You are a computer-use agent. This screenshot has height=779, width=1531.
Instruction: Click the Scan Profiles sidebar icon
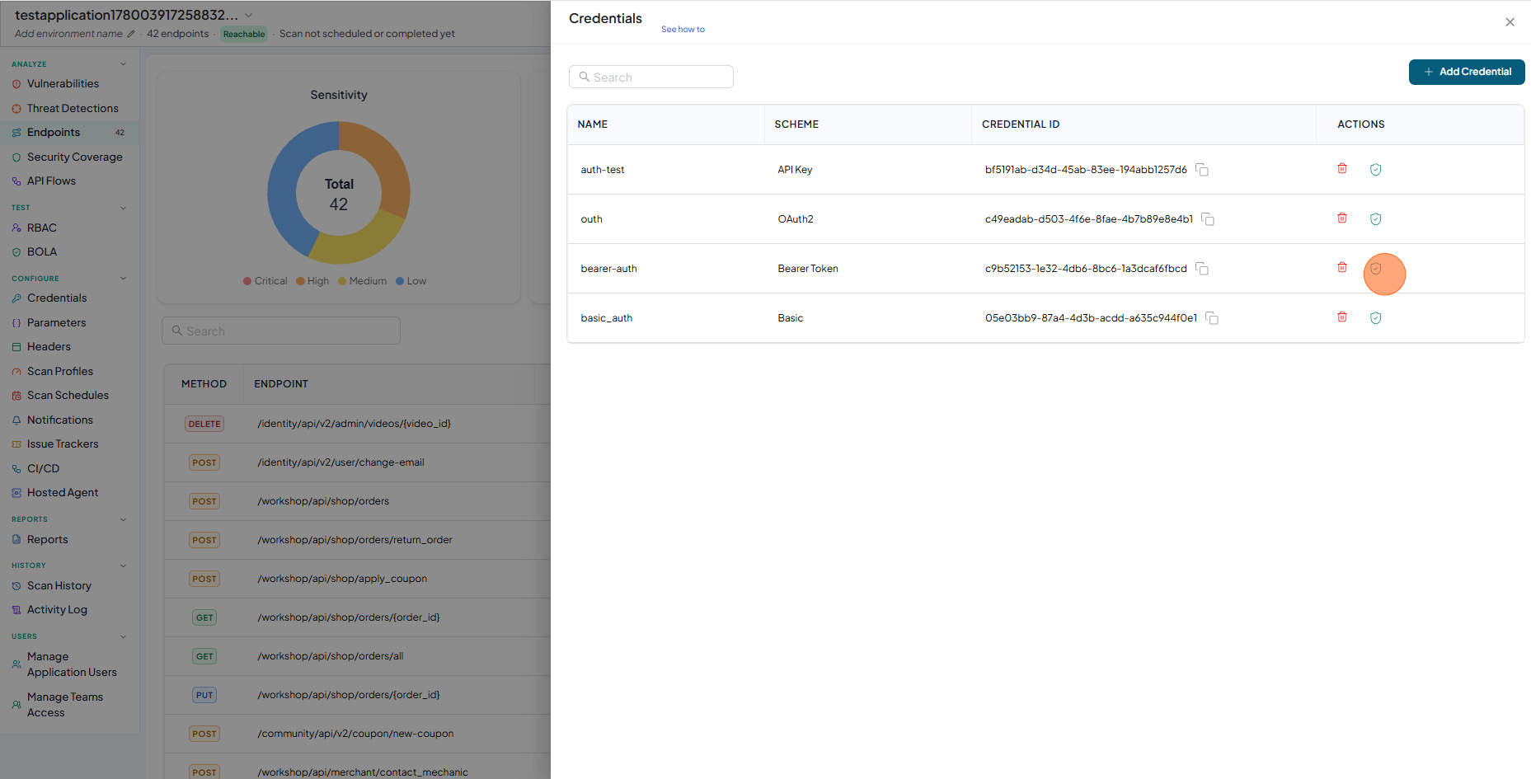click(x=16, y=372)
